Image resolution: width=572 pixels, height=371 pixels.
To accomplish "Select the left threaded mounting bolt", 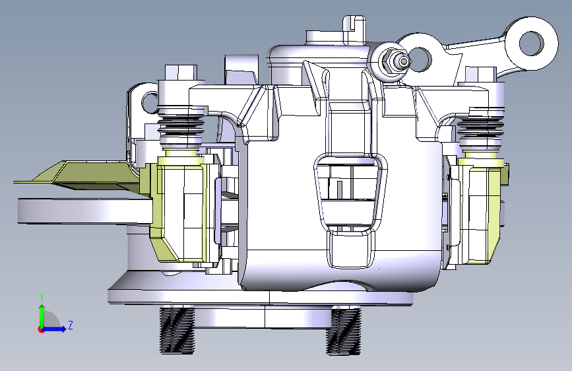I will (x=177, y=331).
